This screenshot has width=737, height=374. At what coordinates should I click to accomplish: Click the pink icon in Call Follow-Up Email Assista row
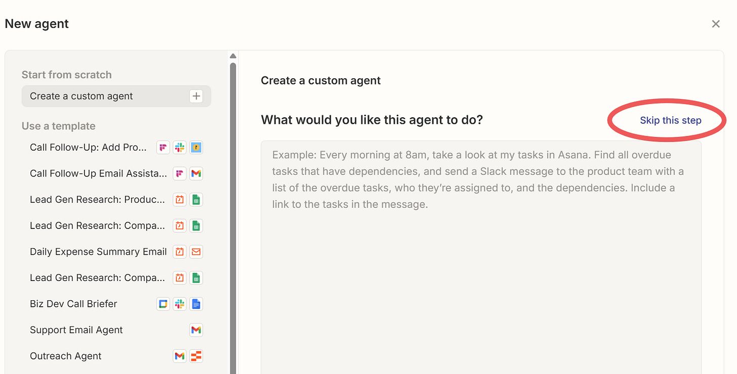click(x=179, y=174)
